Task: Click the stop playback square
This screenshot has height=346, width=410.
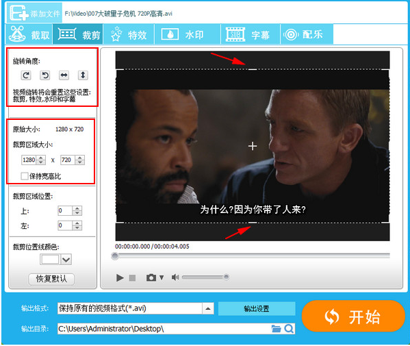Action: tap(132, 277)
